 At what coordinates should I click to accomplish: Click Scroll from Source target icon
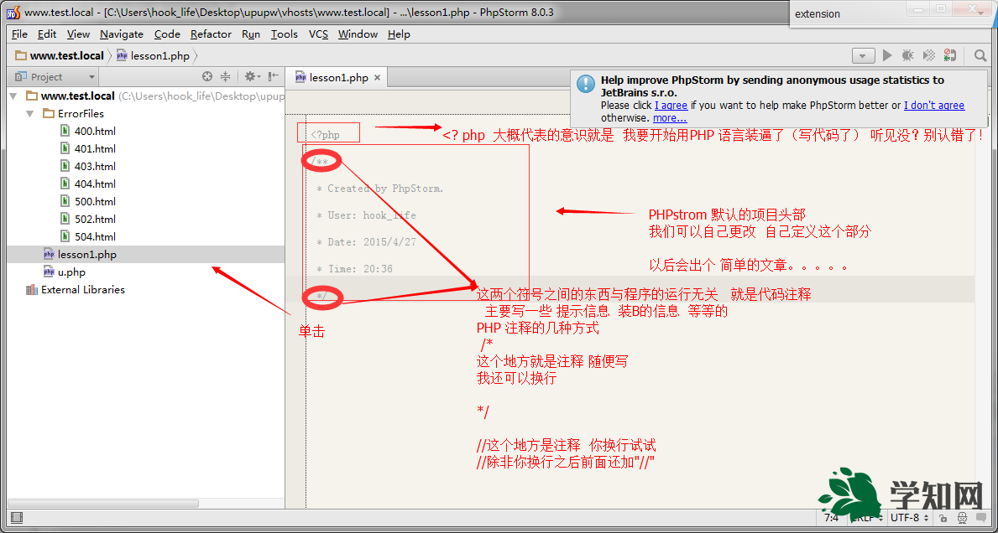point(206,77)
